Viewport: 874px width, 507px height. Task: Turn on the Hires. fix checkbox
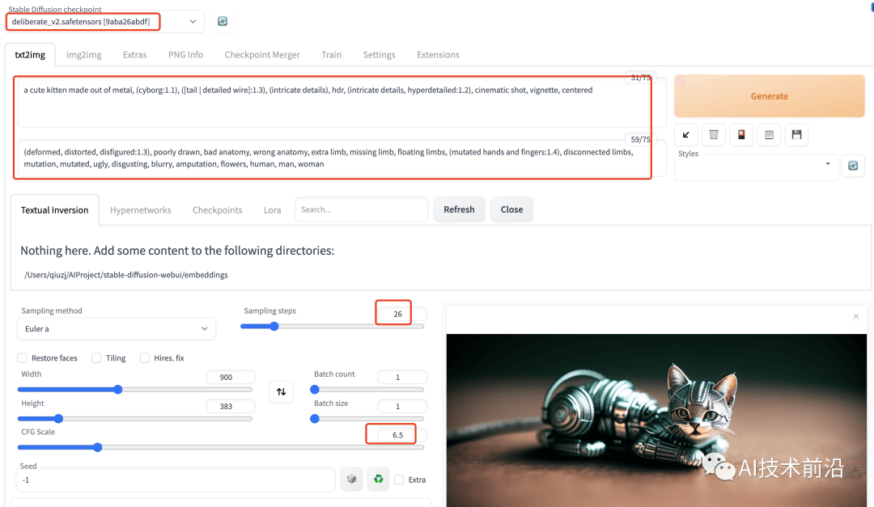coord(145,358)
